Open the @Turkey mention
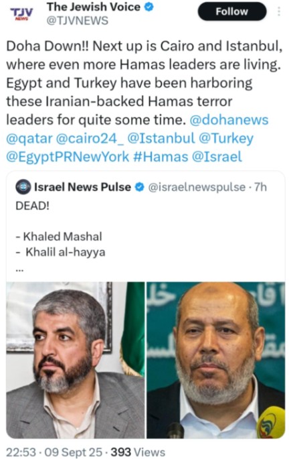This screenshot has width=291, height=459. click(226, 139)
